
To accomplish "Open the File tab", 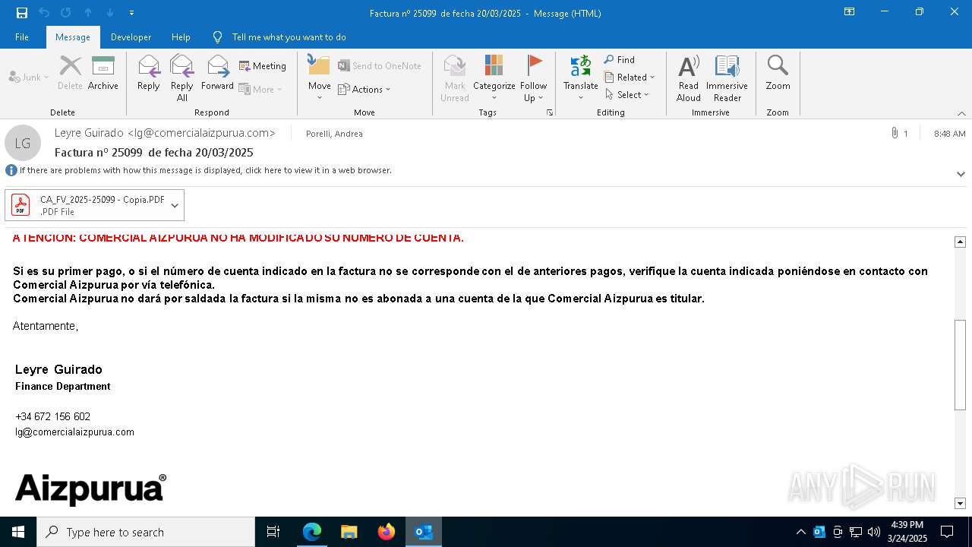I will click(x=22, y=37).
